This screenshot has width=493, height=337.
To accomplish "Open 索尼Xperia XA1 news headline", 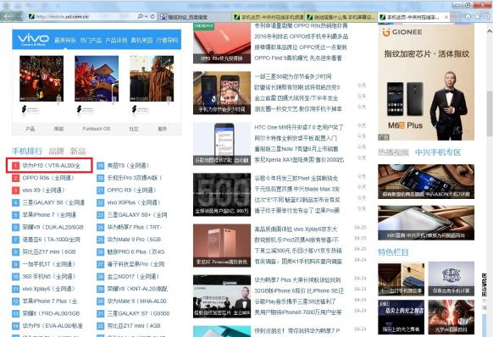I will [299, 160].
